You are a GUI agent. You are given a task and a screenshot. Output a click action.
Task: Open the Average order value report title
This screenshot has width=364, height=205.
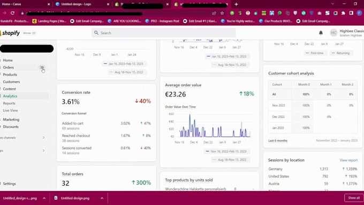tap(183, 85)
